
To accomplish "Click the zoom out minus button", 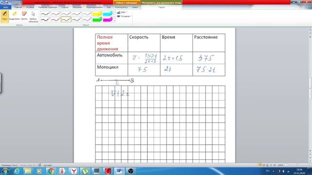I will (x=286, y=165).
